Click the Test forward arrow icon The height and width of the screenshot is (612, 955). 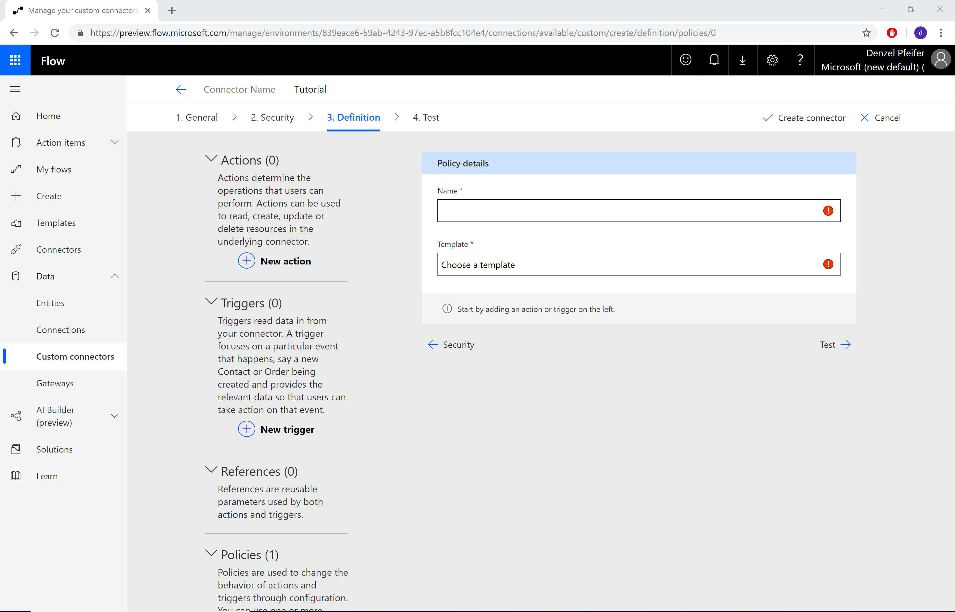846,344
